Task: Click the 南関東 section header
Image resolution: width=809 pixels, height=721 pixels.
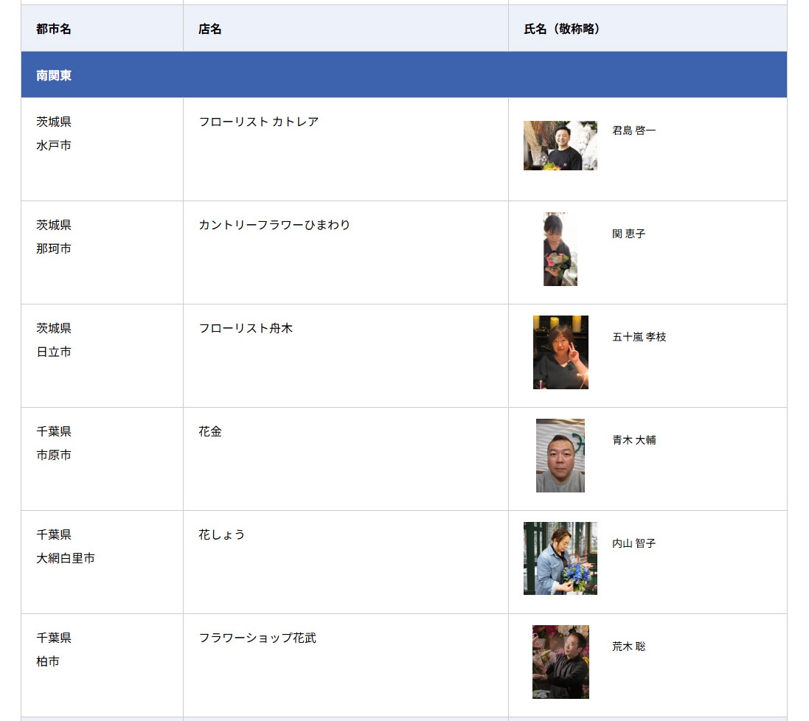Action: (54, 75)
